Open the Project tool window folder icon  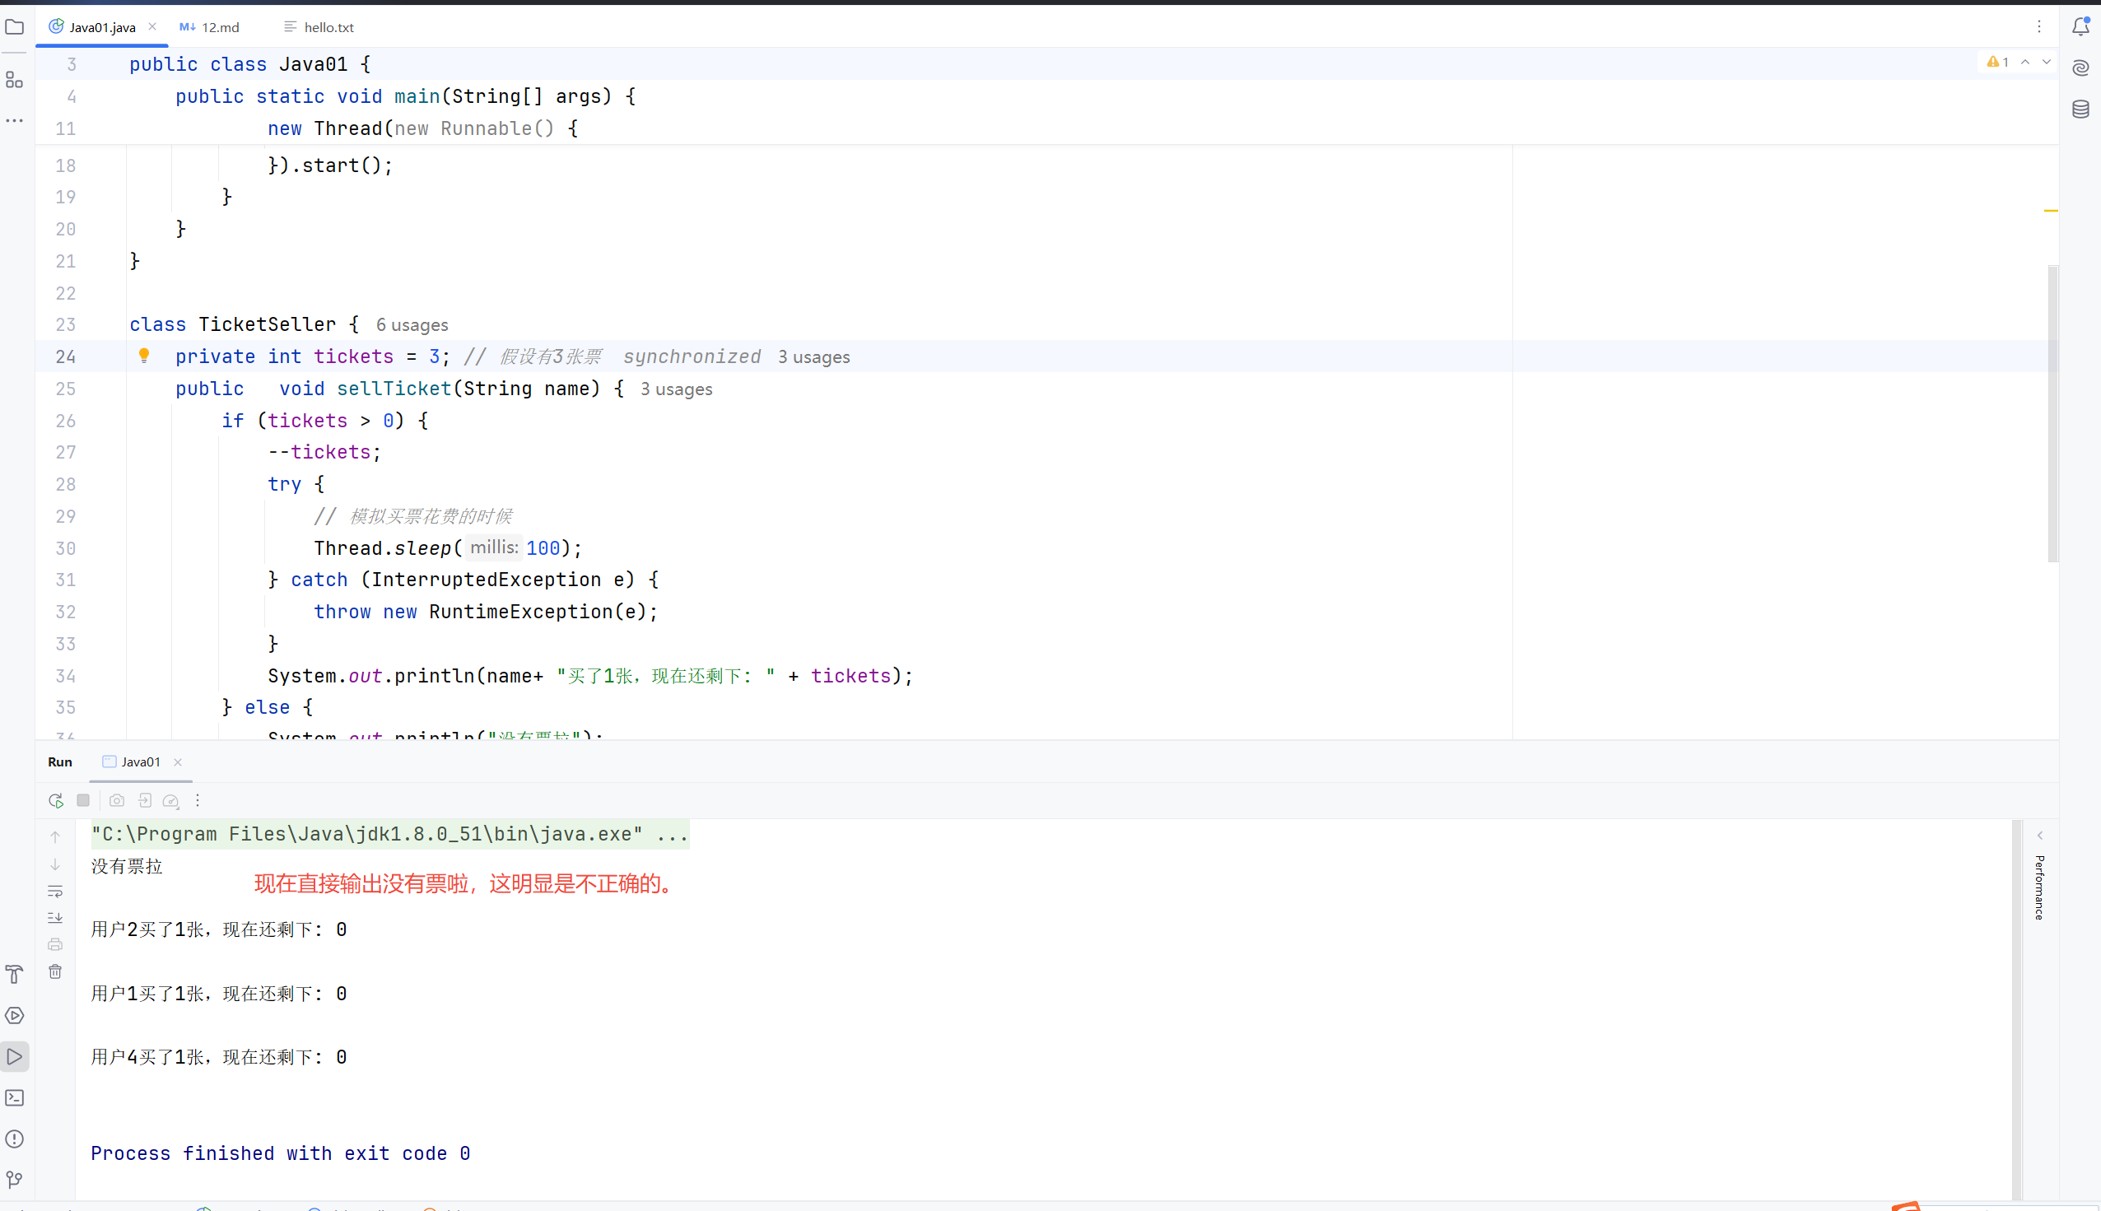[x=14, y=27]
